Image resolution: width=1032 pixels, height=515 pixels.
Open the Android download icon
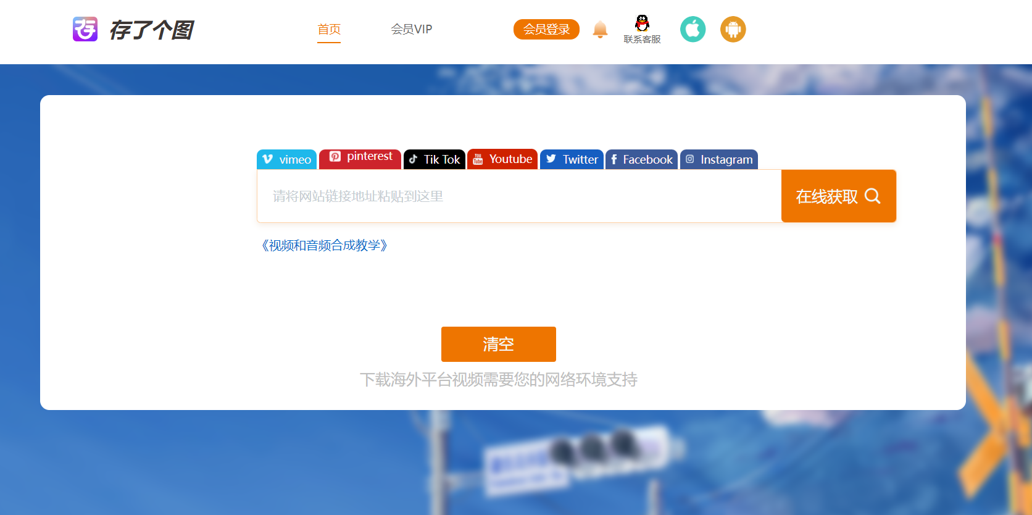(733, 29)
